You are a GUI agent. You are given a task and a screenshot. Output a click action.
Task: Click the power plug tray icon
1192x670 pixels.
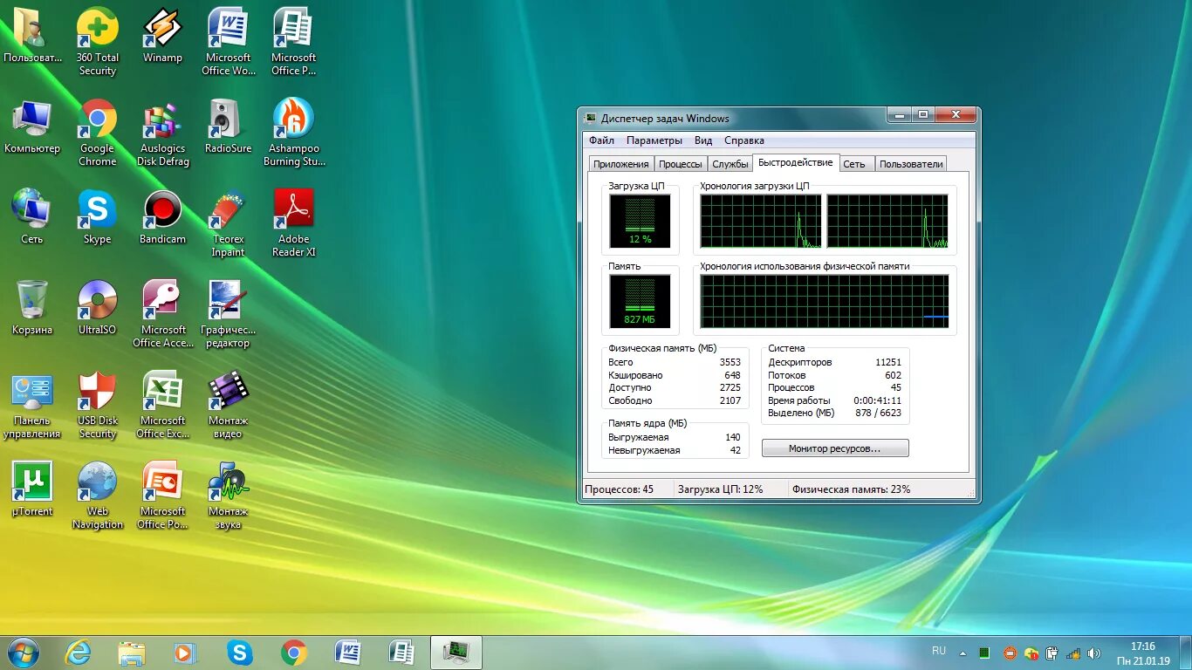1052,653
